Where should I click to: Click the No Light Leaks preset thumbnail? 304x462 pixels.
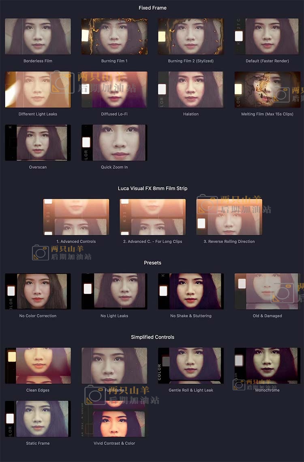pyautogui.click(x=114, y=291)
